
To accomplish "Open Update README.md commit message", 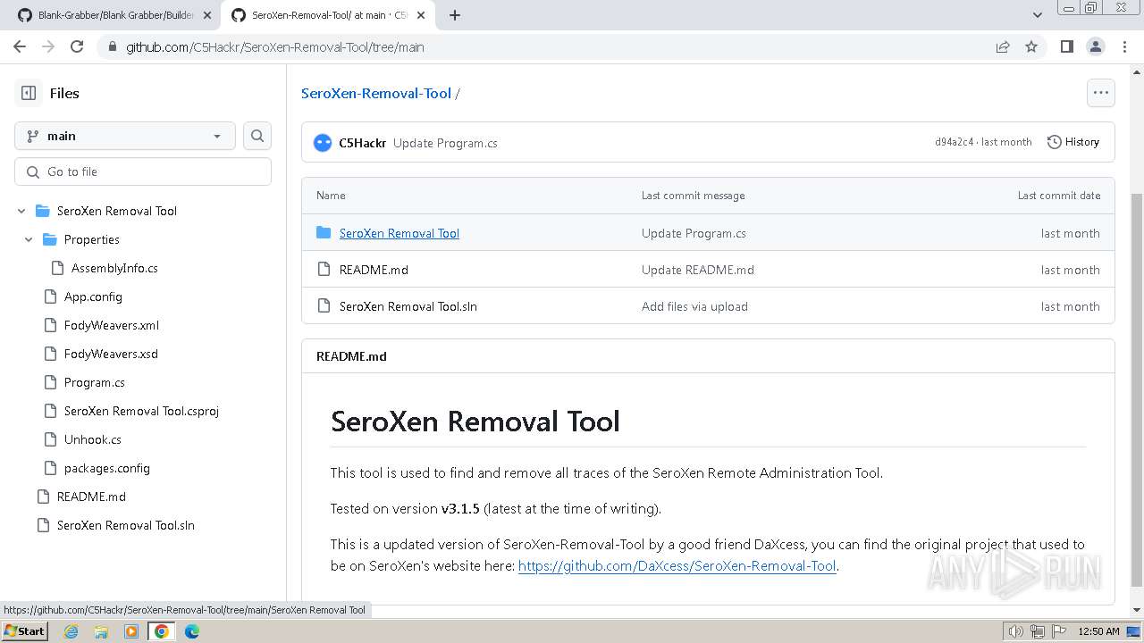I will coord(698,270).
